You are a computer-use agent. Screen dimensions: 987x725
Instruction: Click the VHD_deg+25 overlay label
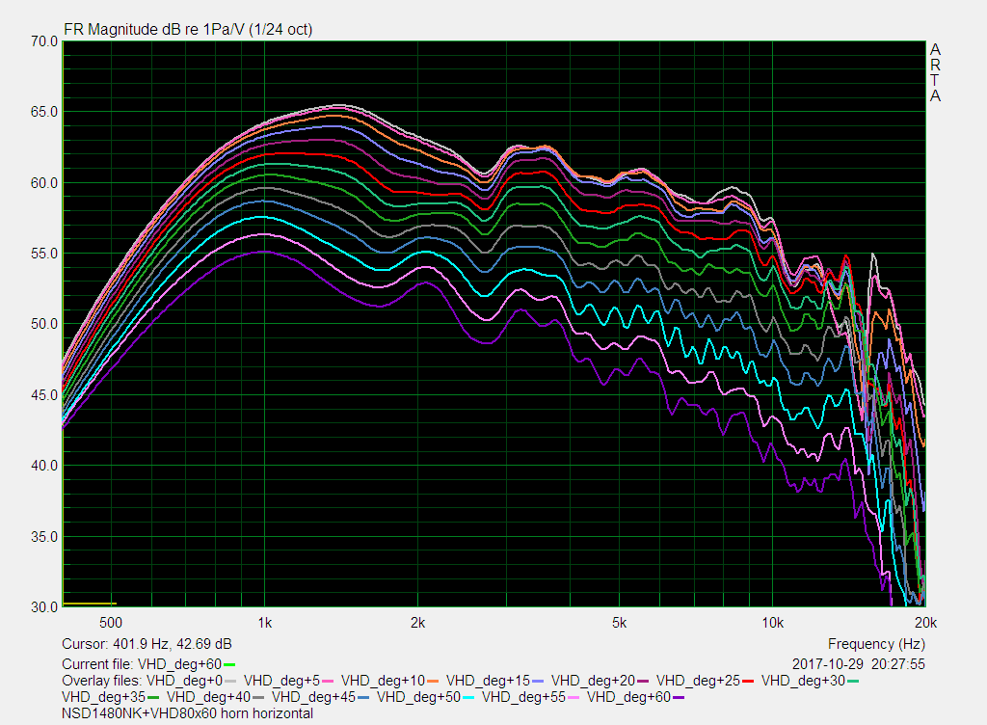click(x=699, y=681)
